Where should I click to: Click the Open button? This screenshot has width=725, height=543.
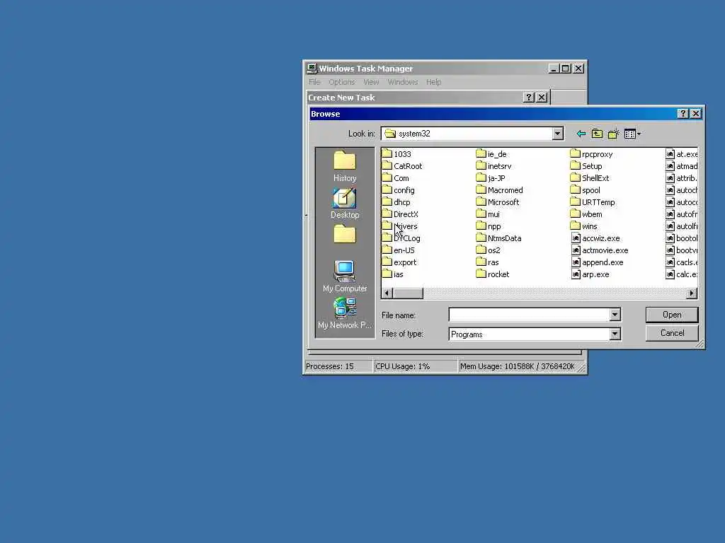[x=672, y=315]
